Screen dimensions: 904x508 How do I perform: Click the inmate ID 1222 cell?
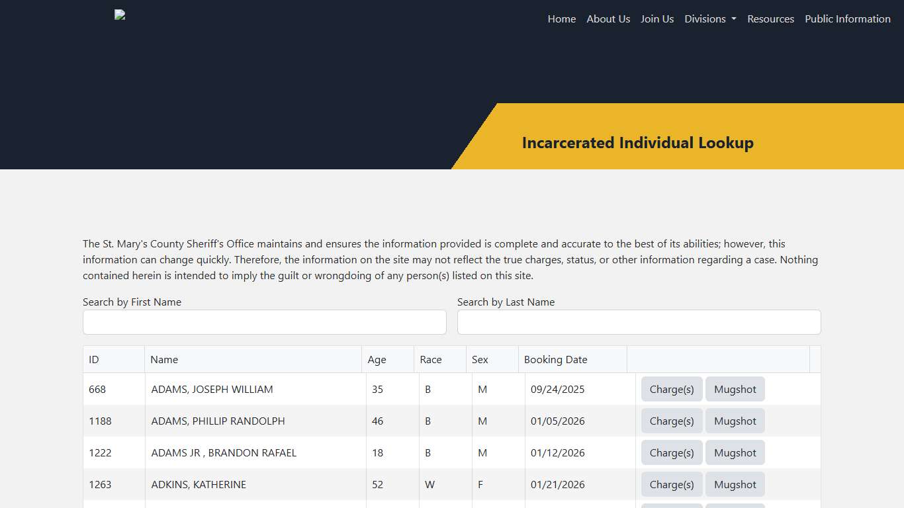pos(99,452)
